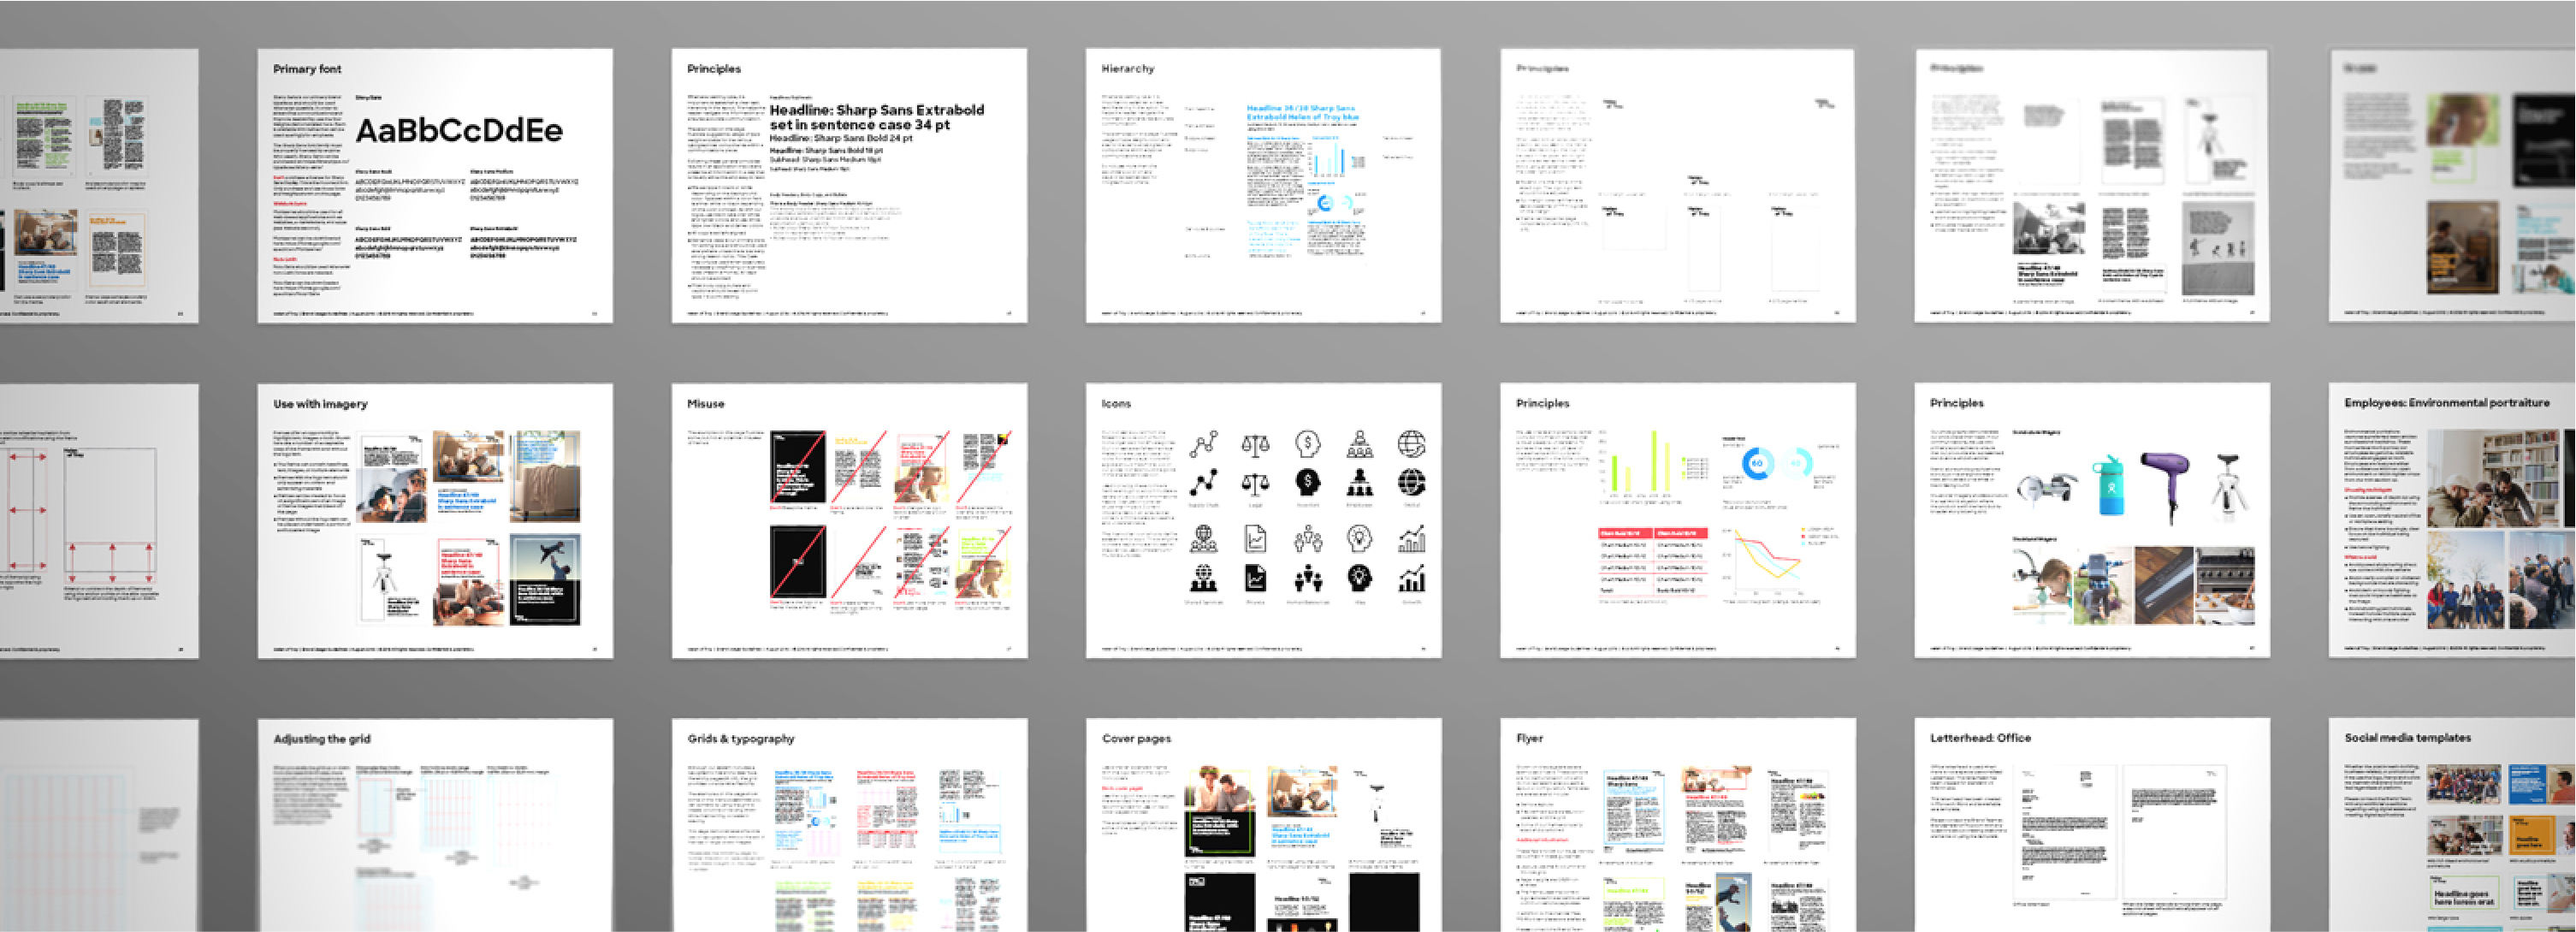Open the Principles page with bar and line charts
This screenshot has height=932, width=2576.
pos(1677,521)
